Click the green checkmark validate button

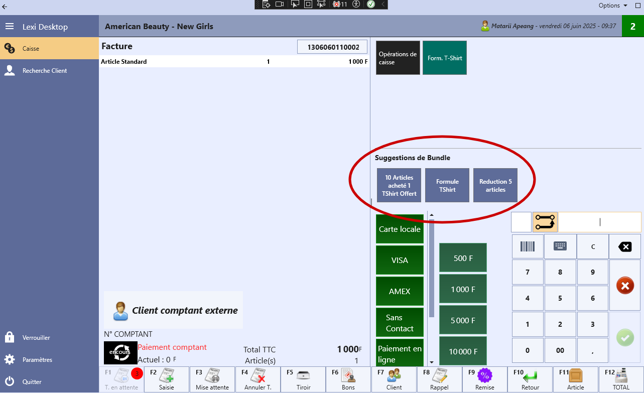point(625,338)
